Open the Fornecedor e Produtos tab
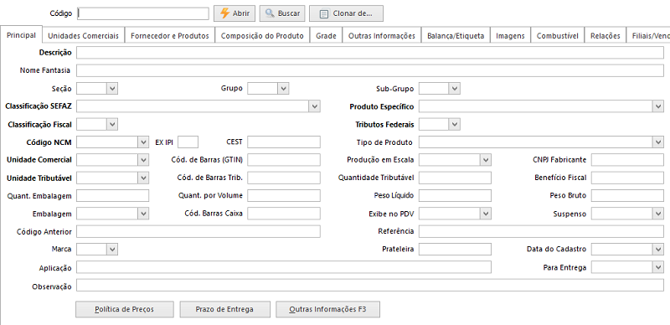The height and width of the screenshot is (325, 670). (170, 36)
